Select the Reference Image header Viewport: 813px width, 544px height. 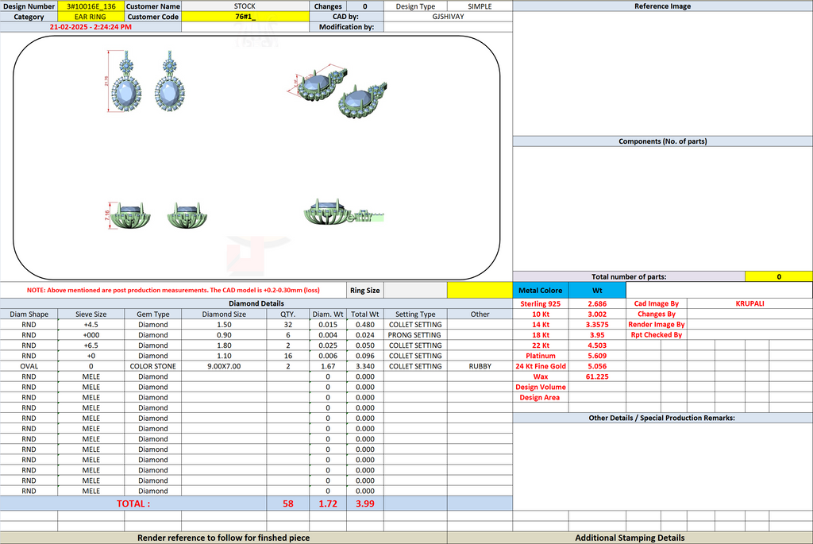(663, 6)
